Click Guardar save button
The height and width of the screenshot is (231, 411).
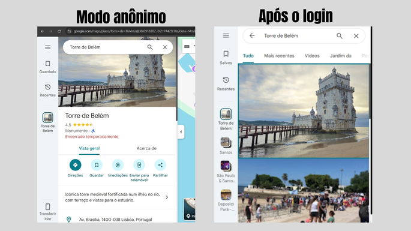97,169
